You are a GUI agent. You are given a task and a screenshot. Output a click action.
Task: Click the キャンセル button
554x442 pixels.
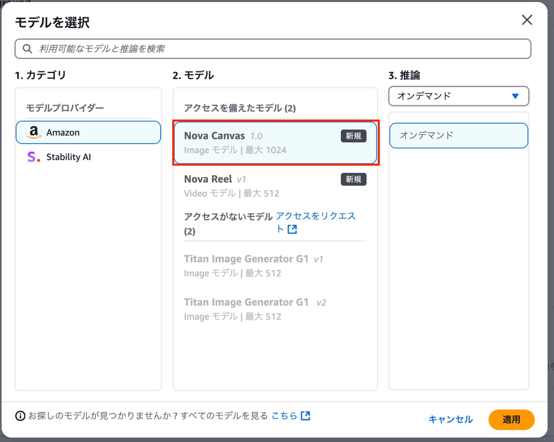click(451, 419)
